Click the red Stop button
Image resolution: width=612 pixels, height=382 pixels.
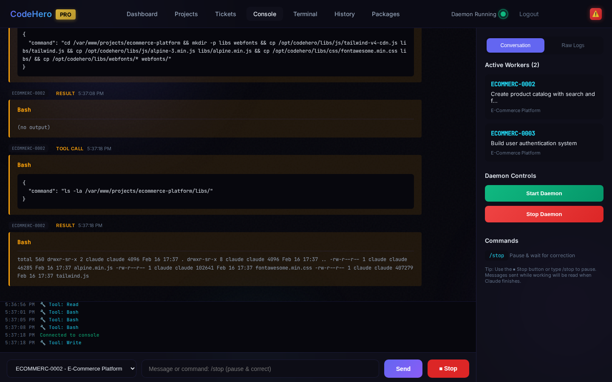448,368
